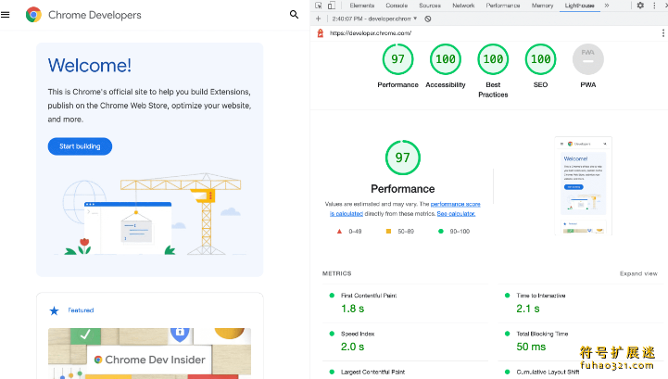Open DevTools three-dot customize menu
This screenshot has width=668, height=379.
tap(654, 6)
